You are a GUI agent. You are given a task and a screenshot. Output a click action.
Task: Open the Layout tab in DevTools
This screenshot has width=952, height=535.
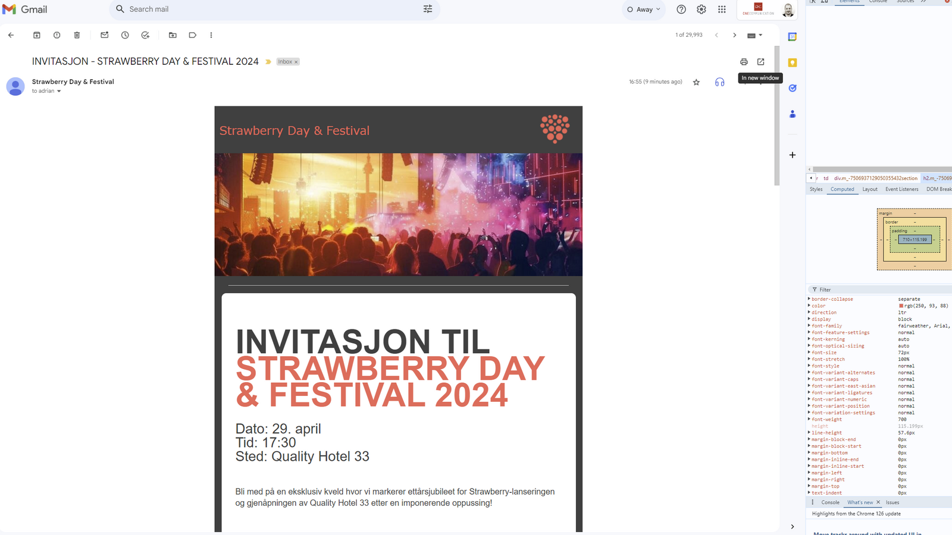[870, 189]
